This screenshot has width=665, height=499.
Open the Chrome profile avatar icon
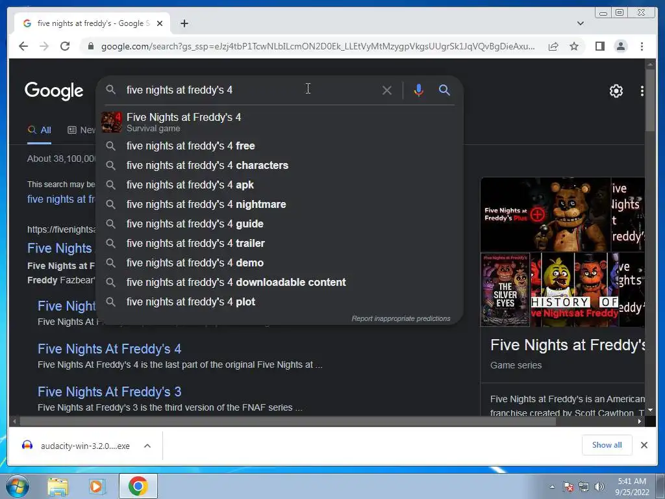coord(620,46)
